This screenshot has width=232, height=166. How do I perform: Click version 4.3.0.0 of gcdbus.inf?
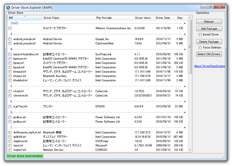click(138, 117)
